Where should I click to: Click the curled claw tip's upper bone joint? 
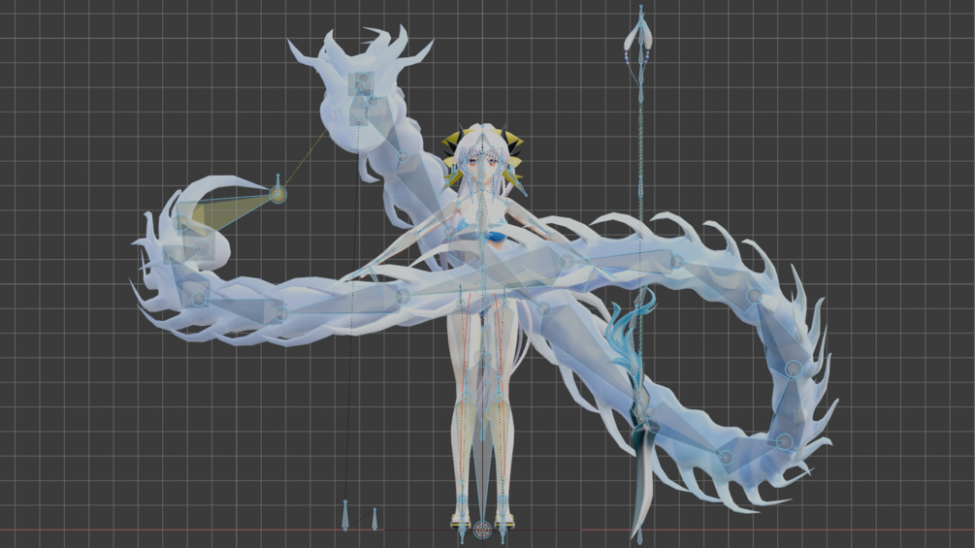click(182, 224)
